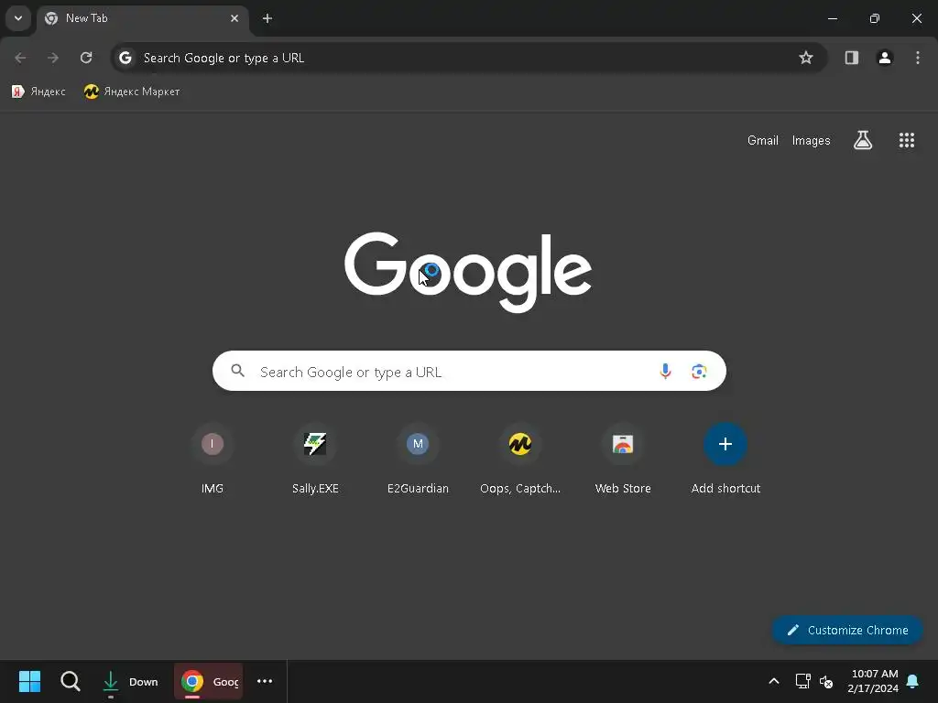Click the Google icon in the address bar
This screenshot has width=938, height=703.
(125, 58)
